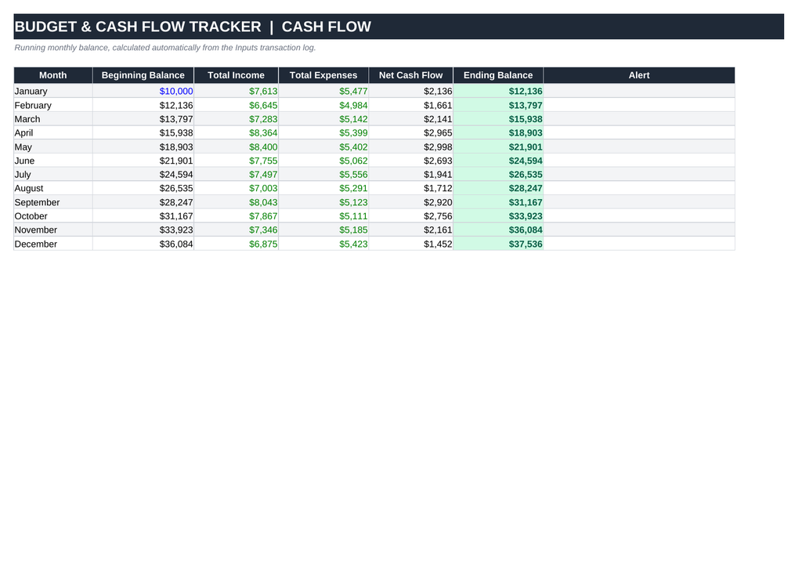
Task: Click June total income $7,755
Action: (x=237, y=161)
